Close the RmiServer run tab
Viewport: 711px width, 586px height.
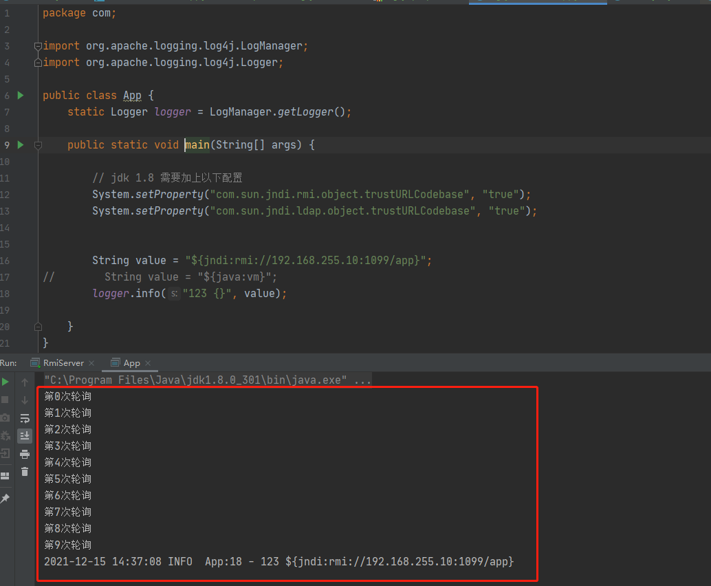91,363
